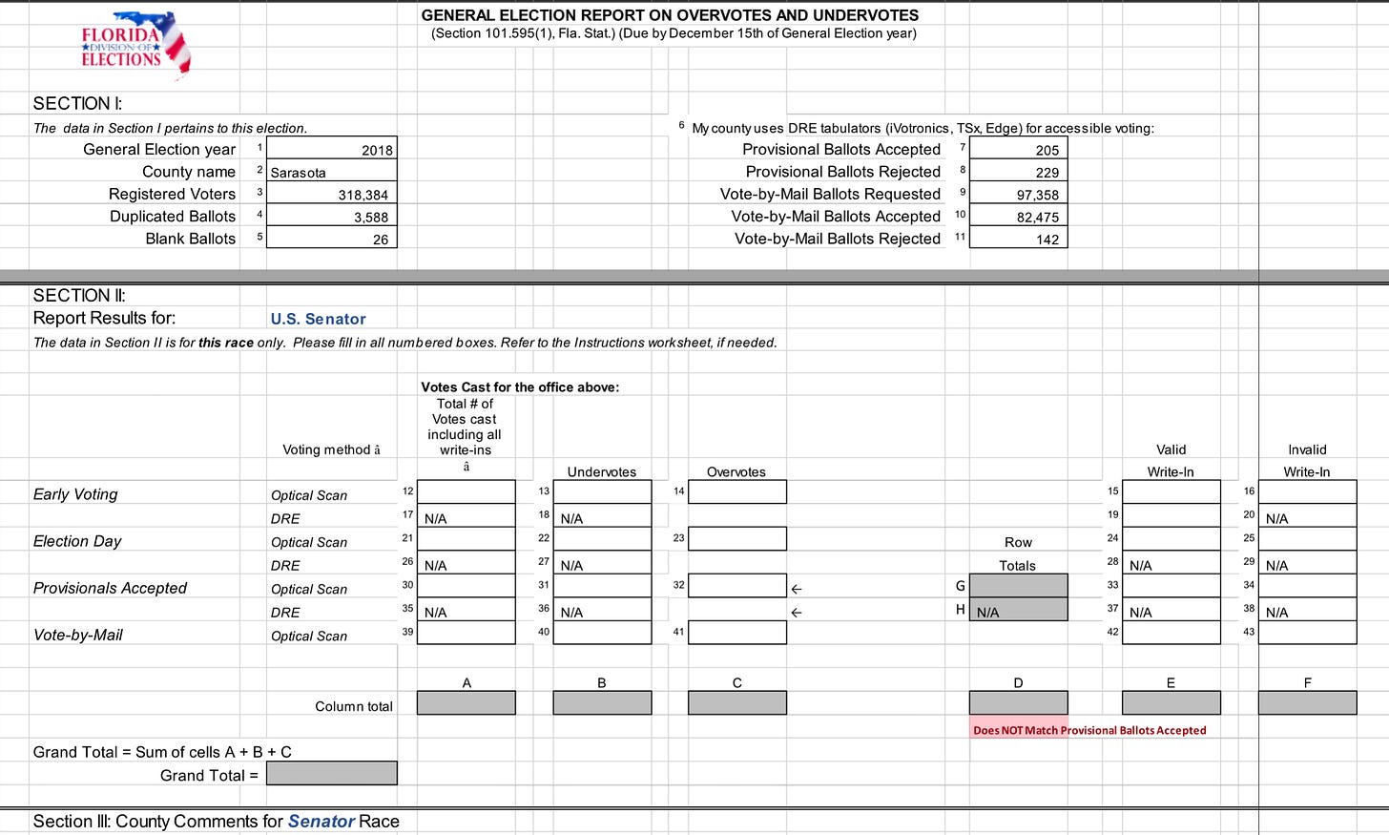Click box 42 Vote-by-Mail valid write-in

click(x=1171, y=632)
